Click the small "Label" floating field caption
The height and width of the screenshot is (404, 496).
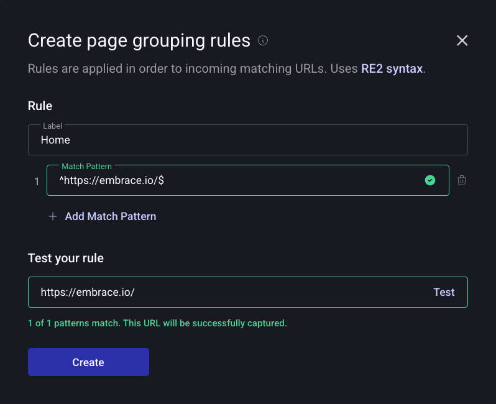[52, 126]
